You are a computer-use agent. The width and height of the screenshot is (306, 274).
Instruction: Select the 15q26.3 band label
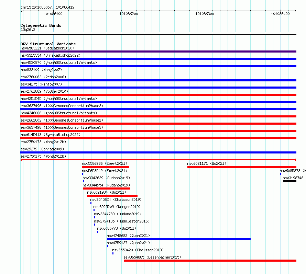click(28, 30)
